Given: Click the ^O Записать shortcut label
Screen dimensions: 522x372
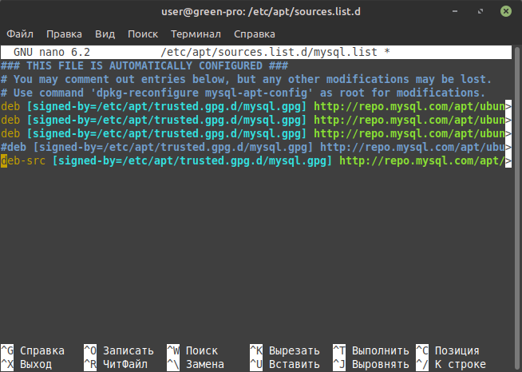Looking at the screenshot, I should (117, 350).
